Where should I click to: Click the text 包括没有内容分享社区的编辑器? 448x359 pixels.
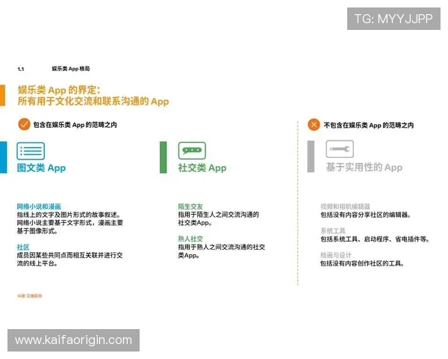[365, 215]
